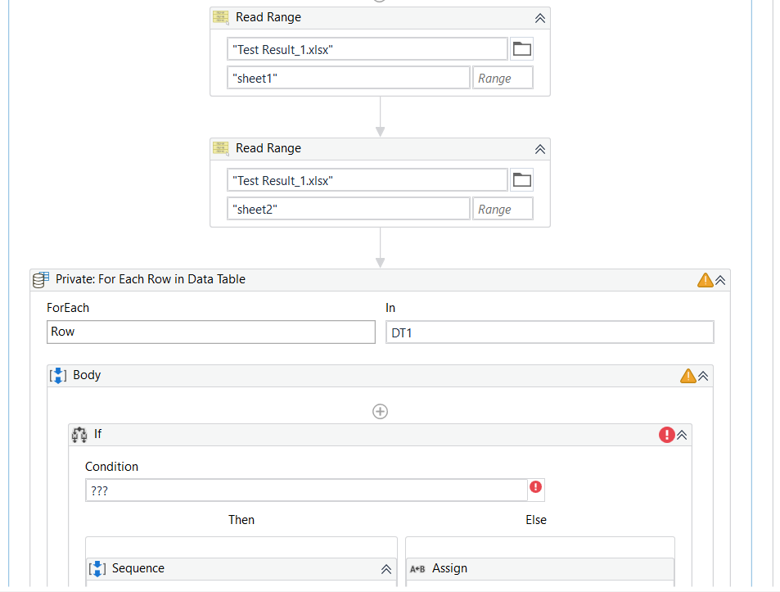The image size is (780, 592).
Task: Collapse the Body container
Action: [x=703, y=376]
